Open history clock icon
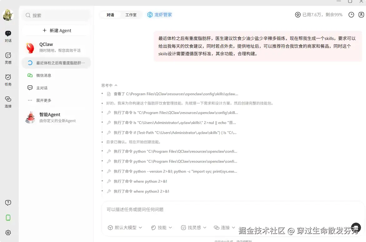Screen dimensions: 366x242 tap(351, 15)
